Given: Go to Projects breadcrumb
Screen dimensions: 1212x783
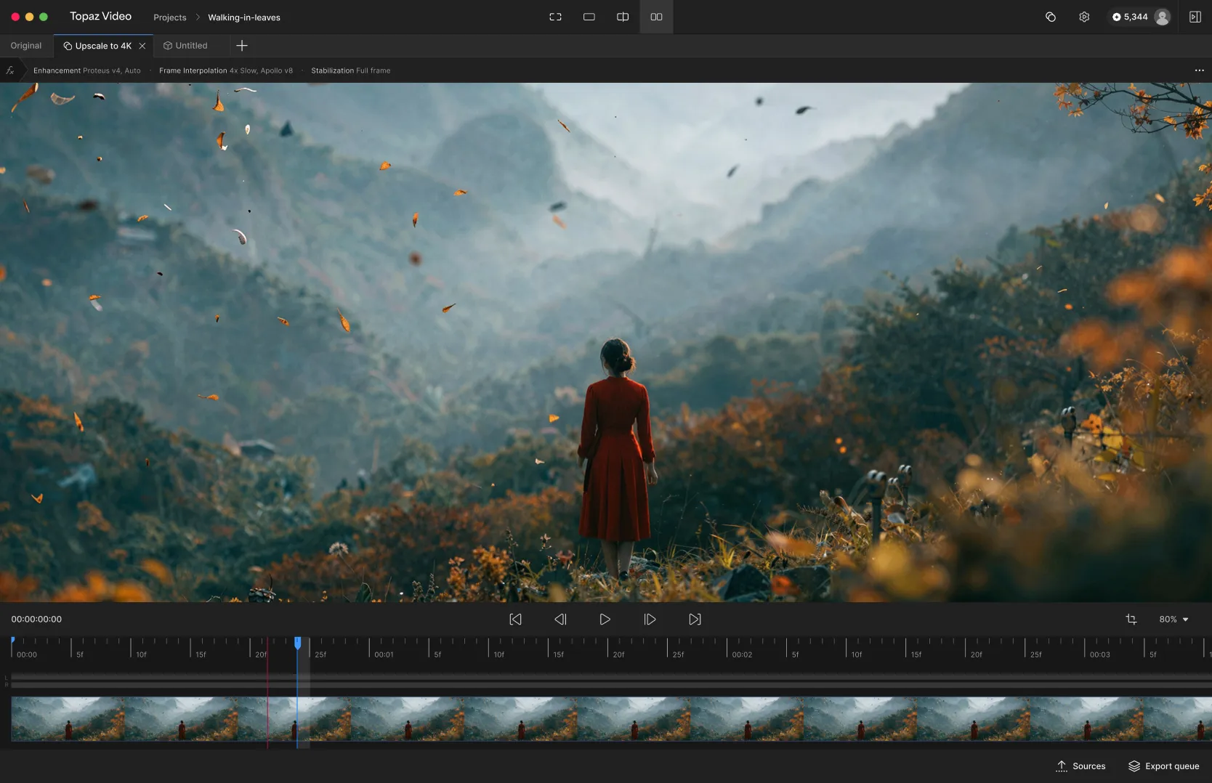Looking at the screenshot, I should pyautogui.click(x=169, y=17).
